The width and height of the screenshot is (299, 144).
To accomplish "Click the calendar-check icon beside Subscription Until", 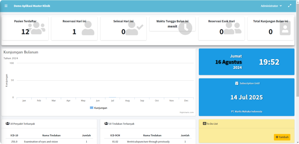I will click(237, 83).
